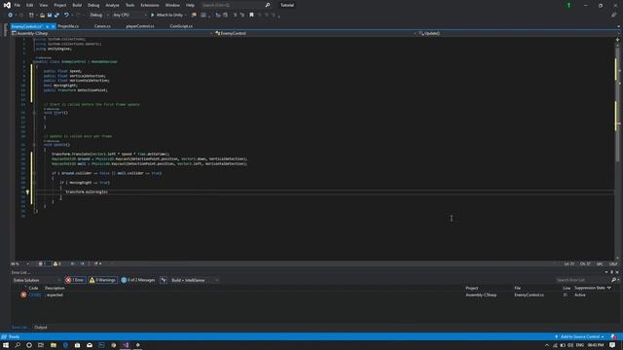This screenshot has width=623, height=350.
Task: Select the '; expected' error row icon
Action: tap(23, 296)
